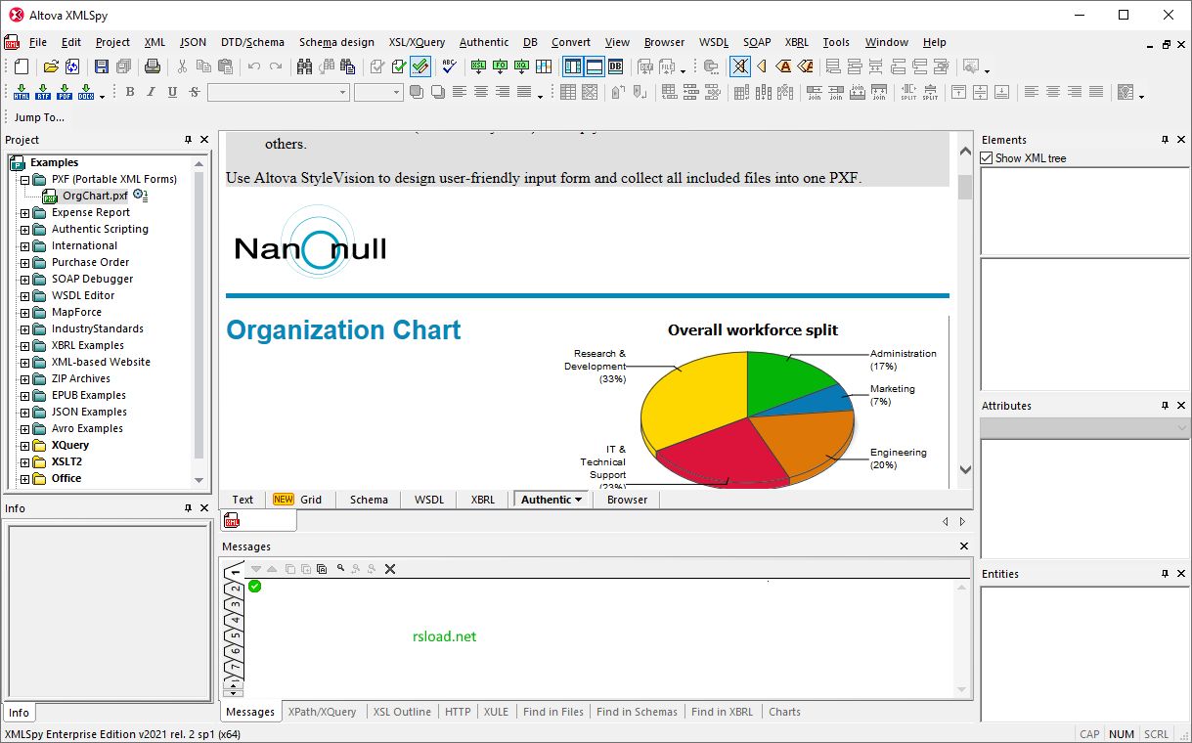Toggle the hide markup toolbar button
Screen dimensions: 1192x743
(x=740, y=66)
